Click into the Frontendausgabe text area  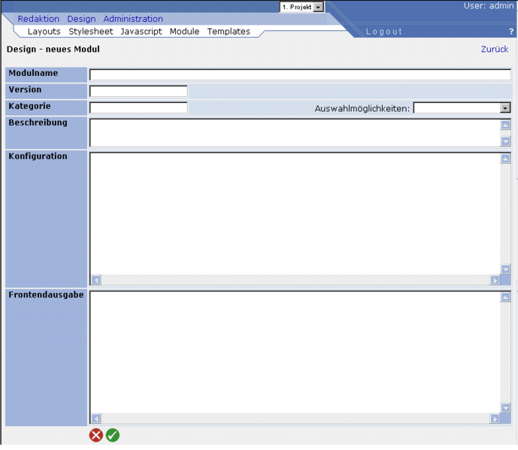coord(295,352)
